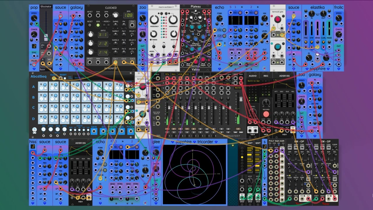The image size is (373, 210).
Task: Click the Clear input jack on Plateau
Action: click(209, 53)
